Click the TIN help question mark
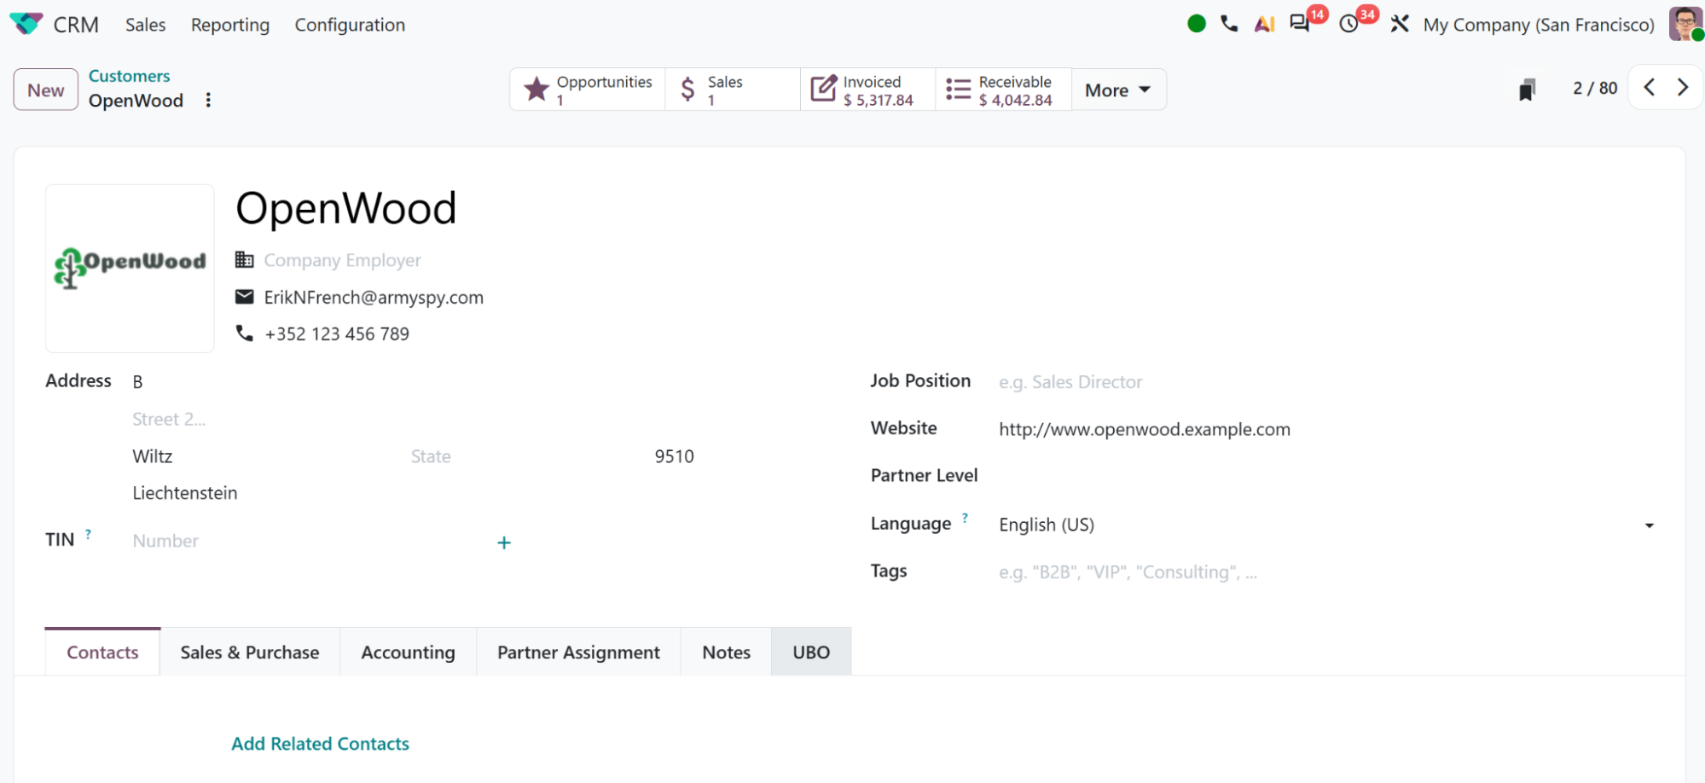The width and height of the screenshot is (1705, 783). click(88, 534)
